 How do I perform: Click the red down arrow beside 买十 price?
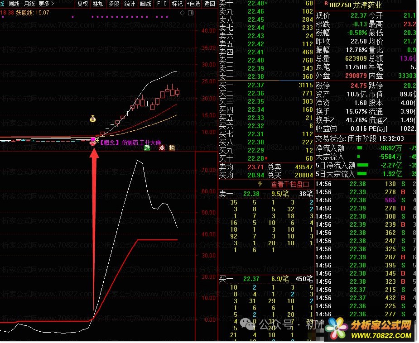[266, 158]
